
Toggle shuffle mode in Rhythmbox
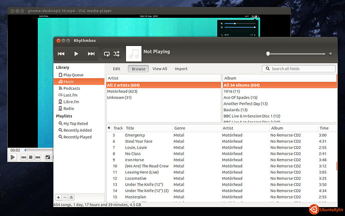(116, 53)
